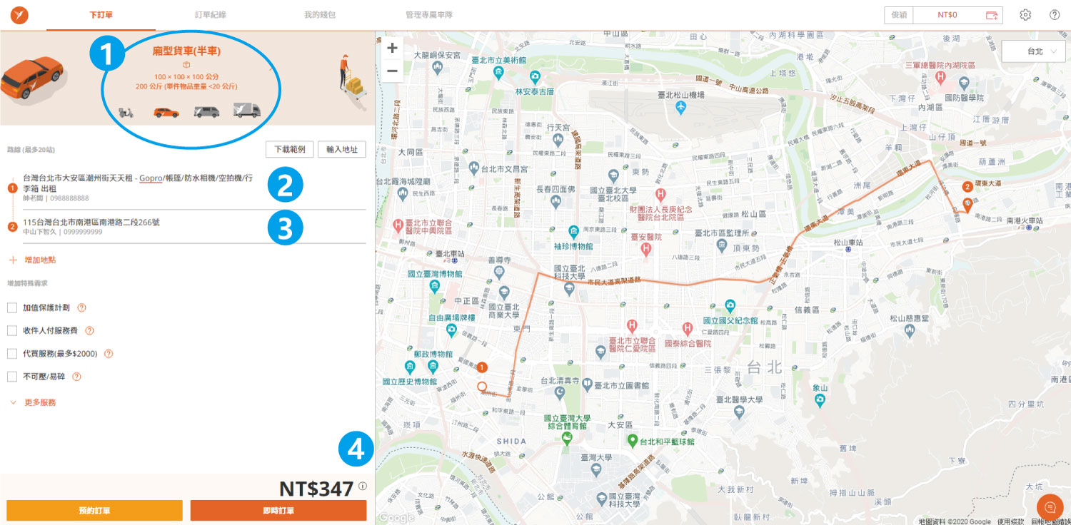Click the 使用條款 link on map
Image resolution: width=1071 pixels, height=525 pixels.
(1011, 521)
